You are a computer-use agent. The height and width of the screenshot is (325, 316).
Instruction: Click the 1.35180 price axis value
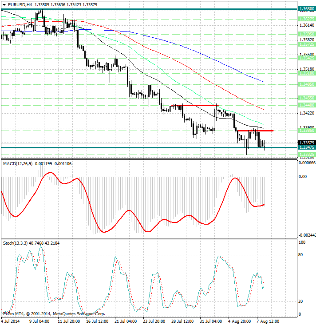click(x=307, y=69)
